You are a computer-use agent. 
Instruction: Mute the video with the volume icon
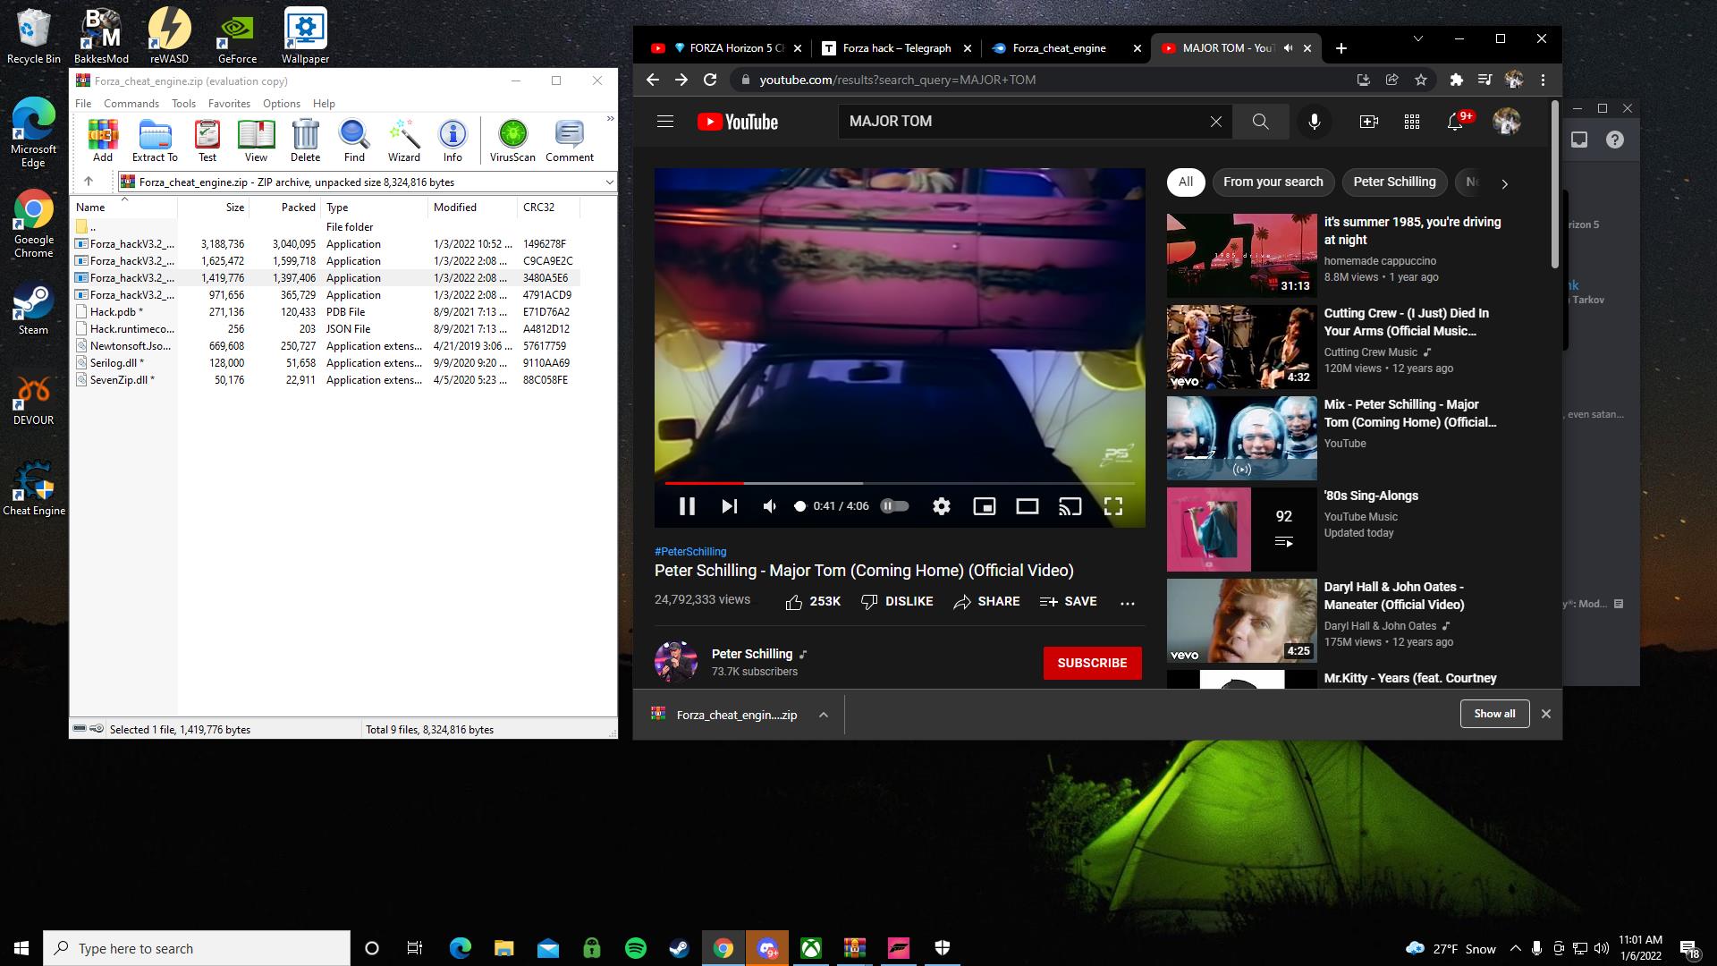769,506
